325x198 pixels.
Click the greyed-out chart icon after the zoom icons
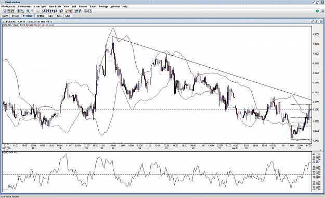click(38, 11)
